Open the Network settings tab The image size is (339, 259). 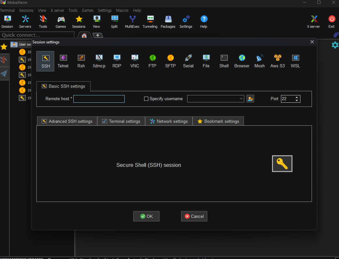point(169,121)
